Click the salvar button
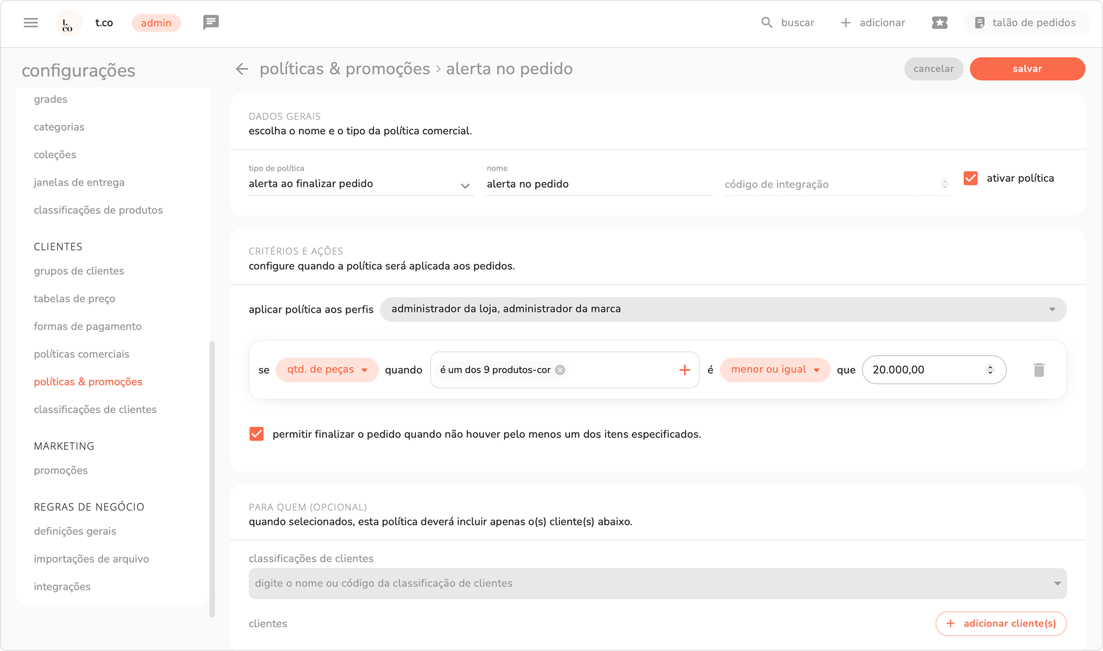Screen dimensions: 1103x651 click(1026, 69)
